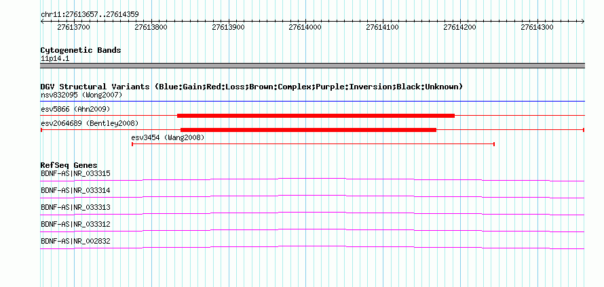Open BDNF-AS|NR_033315 transcript label

75,174
